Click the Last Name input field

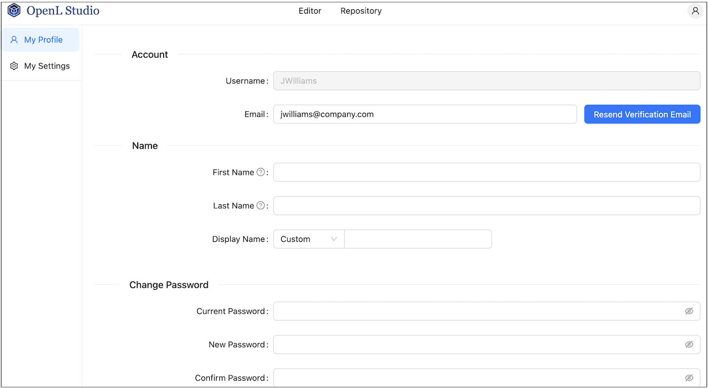pos(486,206)
